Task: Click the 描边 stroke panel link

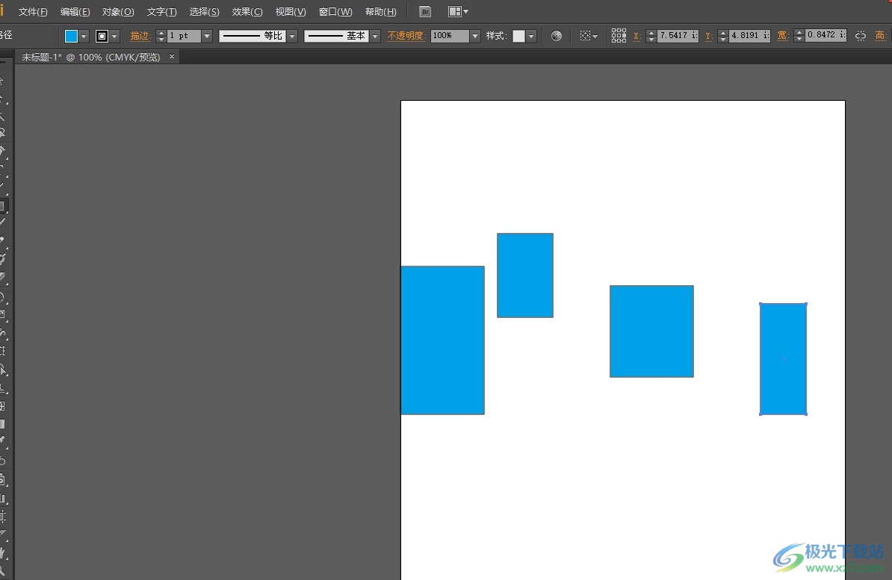Action: [140, 36]
